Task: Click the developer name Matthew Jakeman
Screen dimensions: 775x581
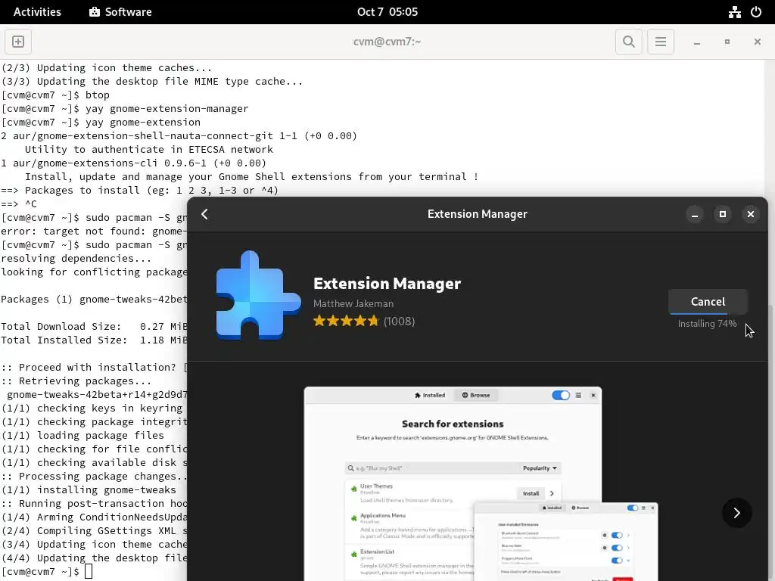Action: point(353,303)
